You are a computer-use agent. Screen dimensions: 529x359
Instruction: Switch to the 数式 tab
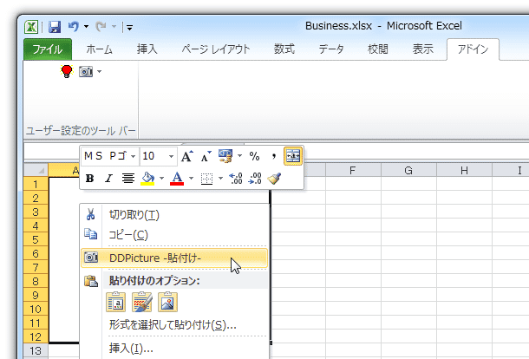tap(284, 49)
